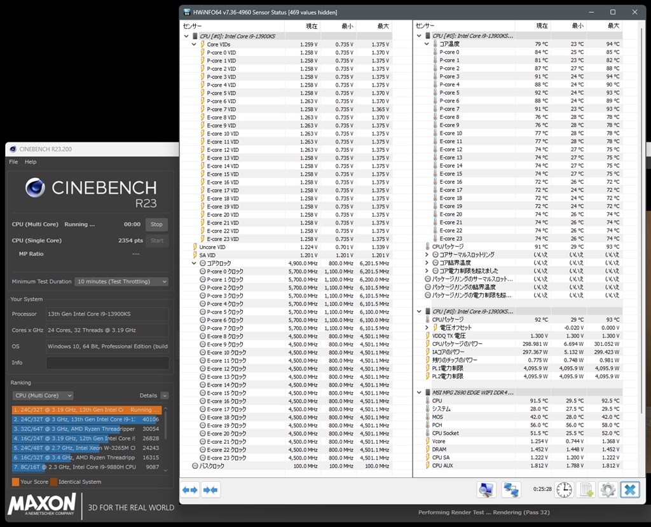
Task: Click the Vcore lightning bolt icon
Action: pos(428,441)
